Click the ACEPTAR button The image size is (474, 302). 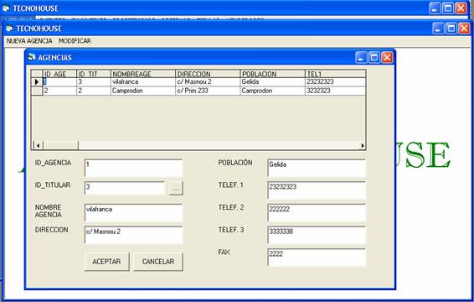[106, 262]
